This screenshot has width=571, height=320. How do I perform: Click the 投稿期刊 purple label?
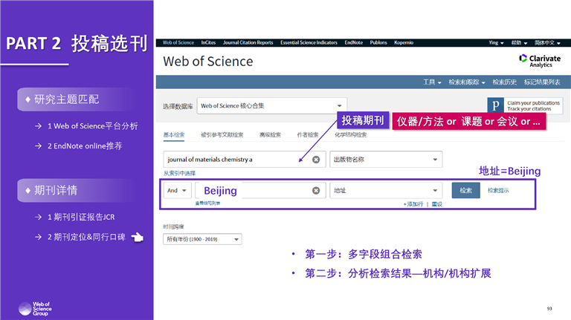click(363, 120)
